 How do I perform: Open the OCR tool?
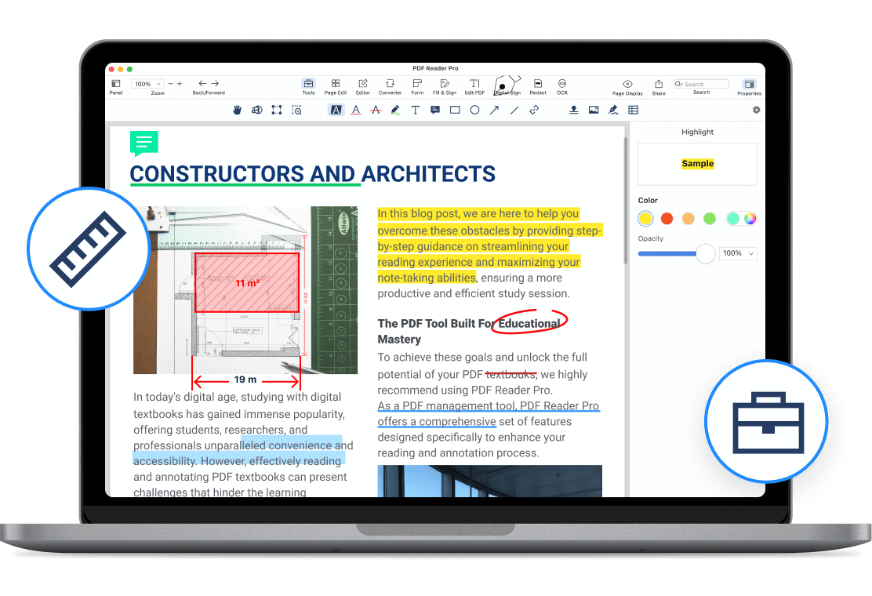[x=562, y=85]
